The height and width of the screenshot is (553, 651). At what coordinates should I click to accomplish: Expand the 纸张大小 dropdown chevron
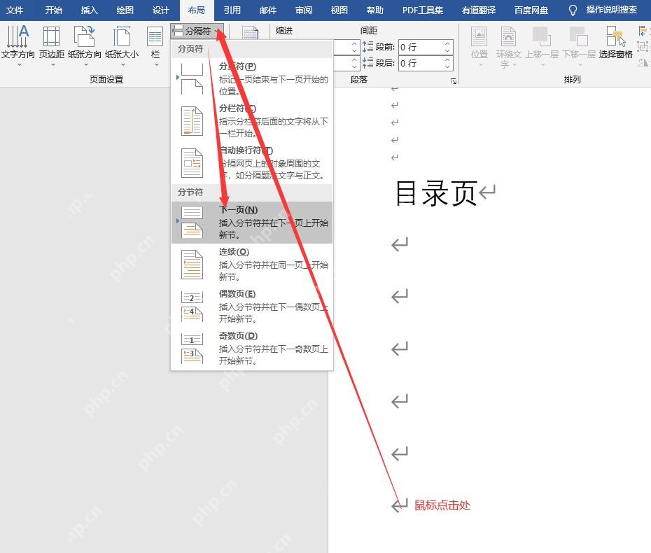(x=123, y=65)
